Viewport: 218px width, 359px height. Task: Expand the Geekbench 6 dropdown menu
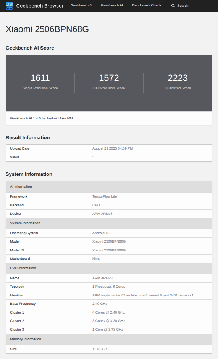[x=82, y=5]
